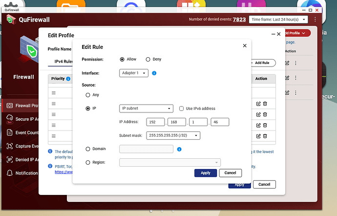The width and height of the screenshot is (337, 216).
Task: Open the disabled Region dropdown
Action: pyautogui.click(x=170, y=162)
